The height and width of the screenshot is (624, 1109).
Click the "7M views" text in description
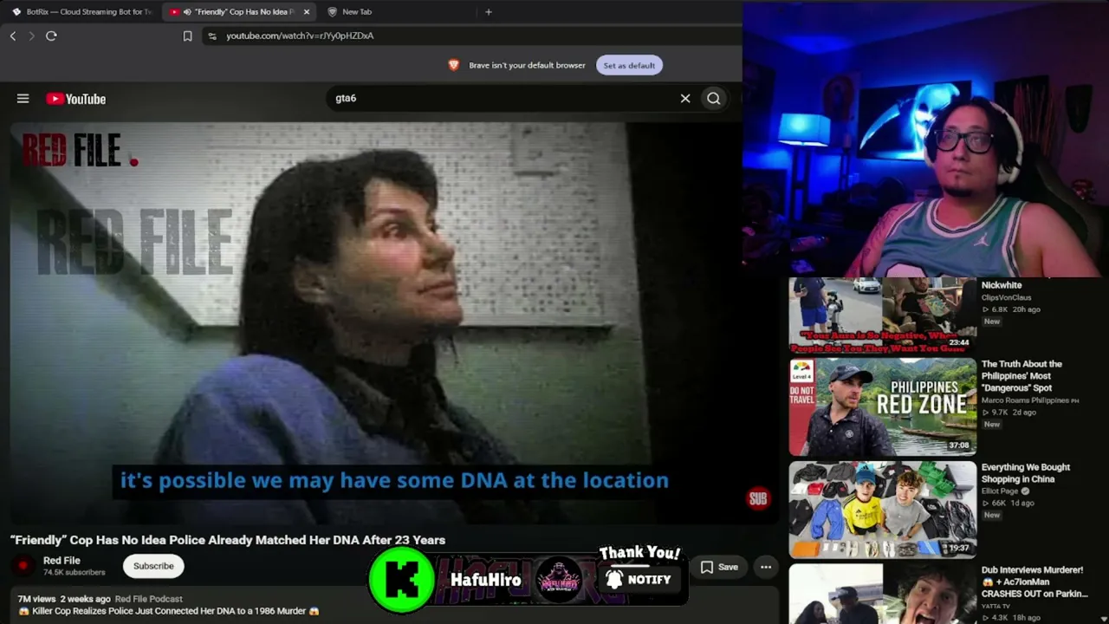[x=36, y=599]
